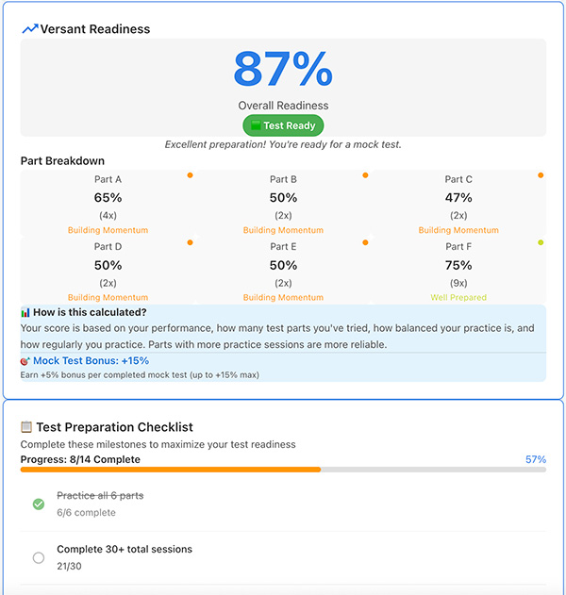The image size is (566, 595).
Task: Click the bar chart icon beside 'How is this calculated?'
Action: (25, 312)
